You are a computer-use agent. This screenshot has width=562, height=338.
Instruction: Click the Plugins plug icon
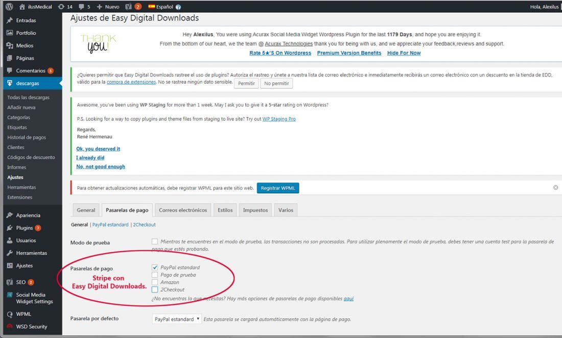click(x=10, y=228)
